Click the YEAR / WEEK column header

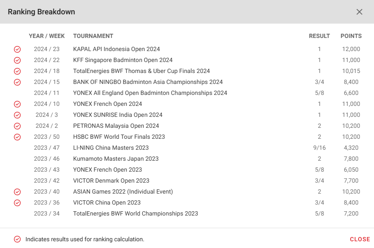point(47,36)
